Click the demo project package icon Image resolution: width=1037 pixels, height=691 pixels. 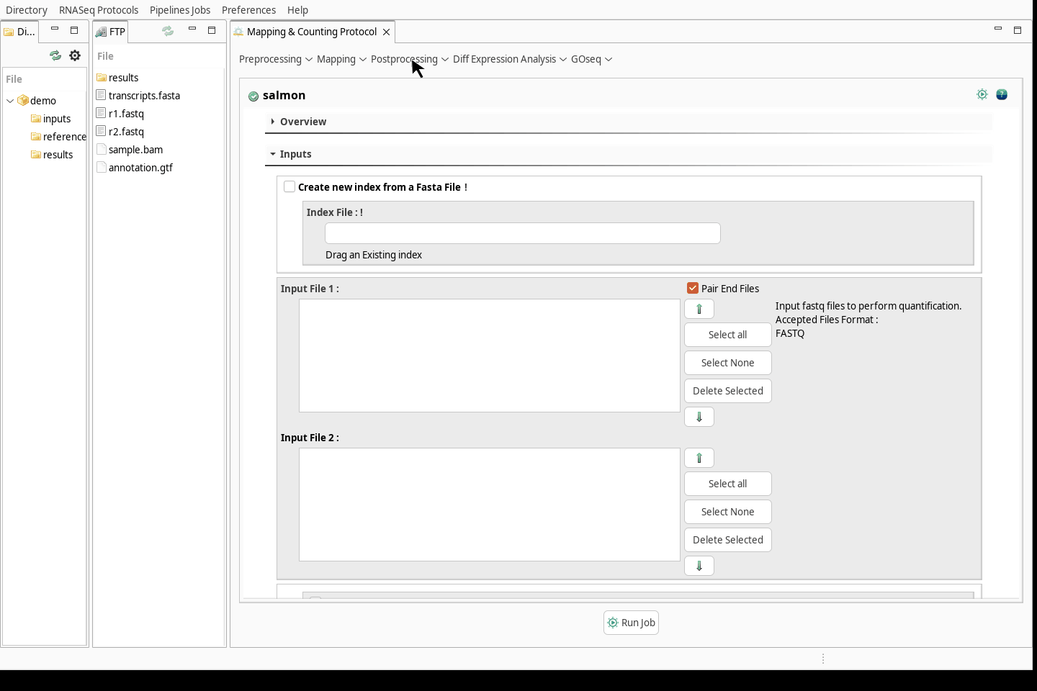tap(23, 101)
